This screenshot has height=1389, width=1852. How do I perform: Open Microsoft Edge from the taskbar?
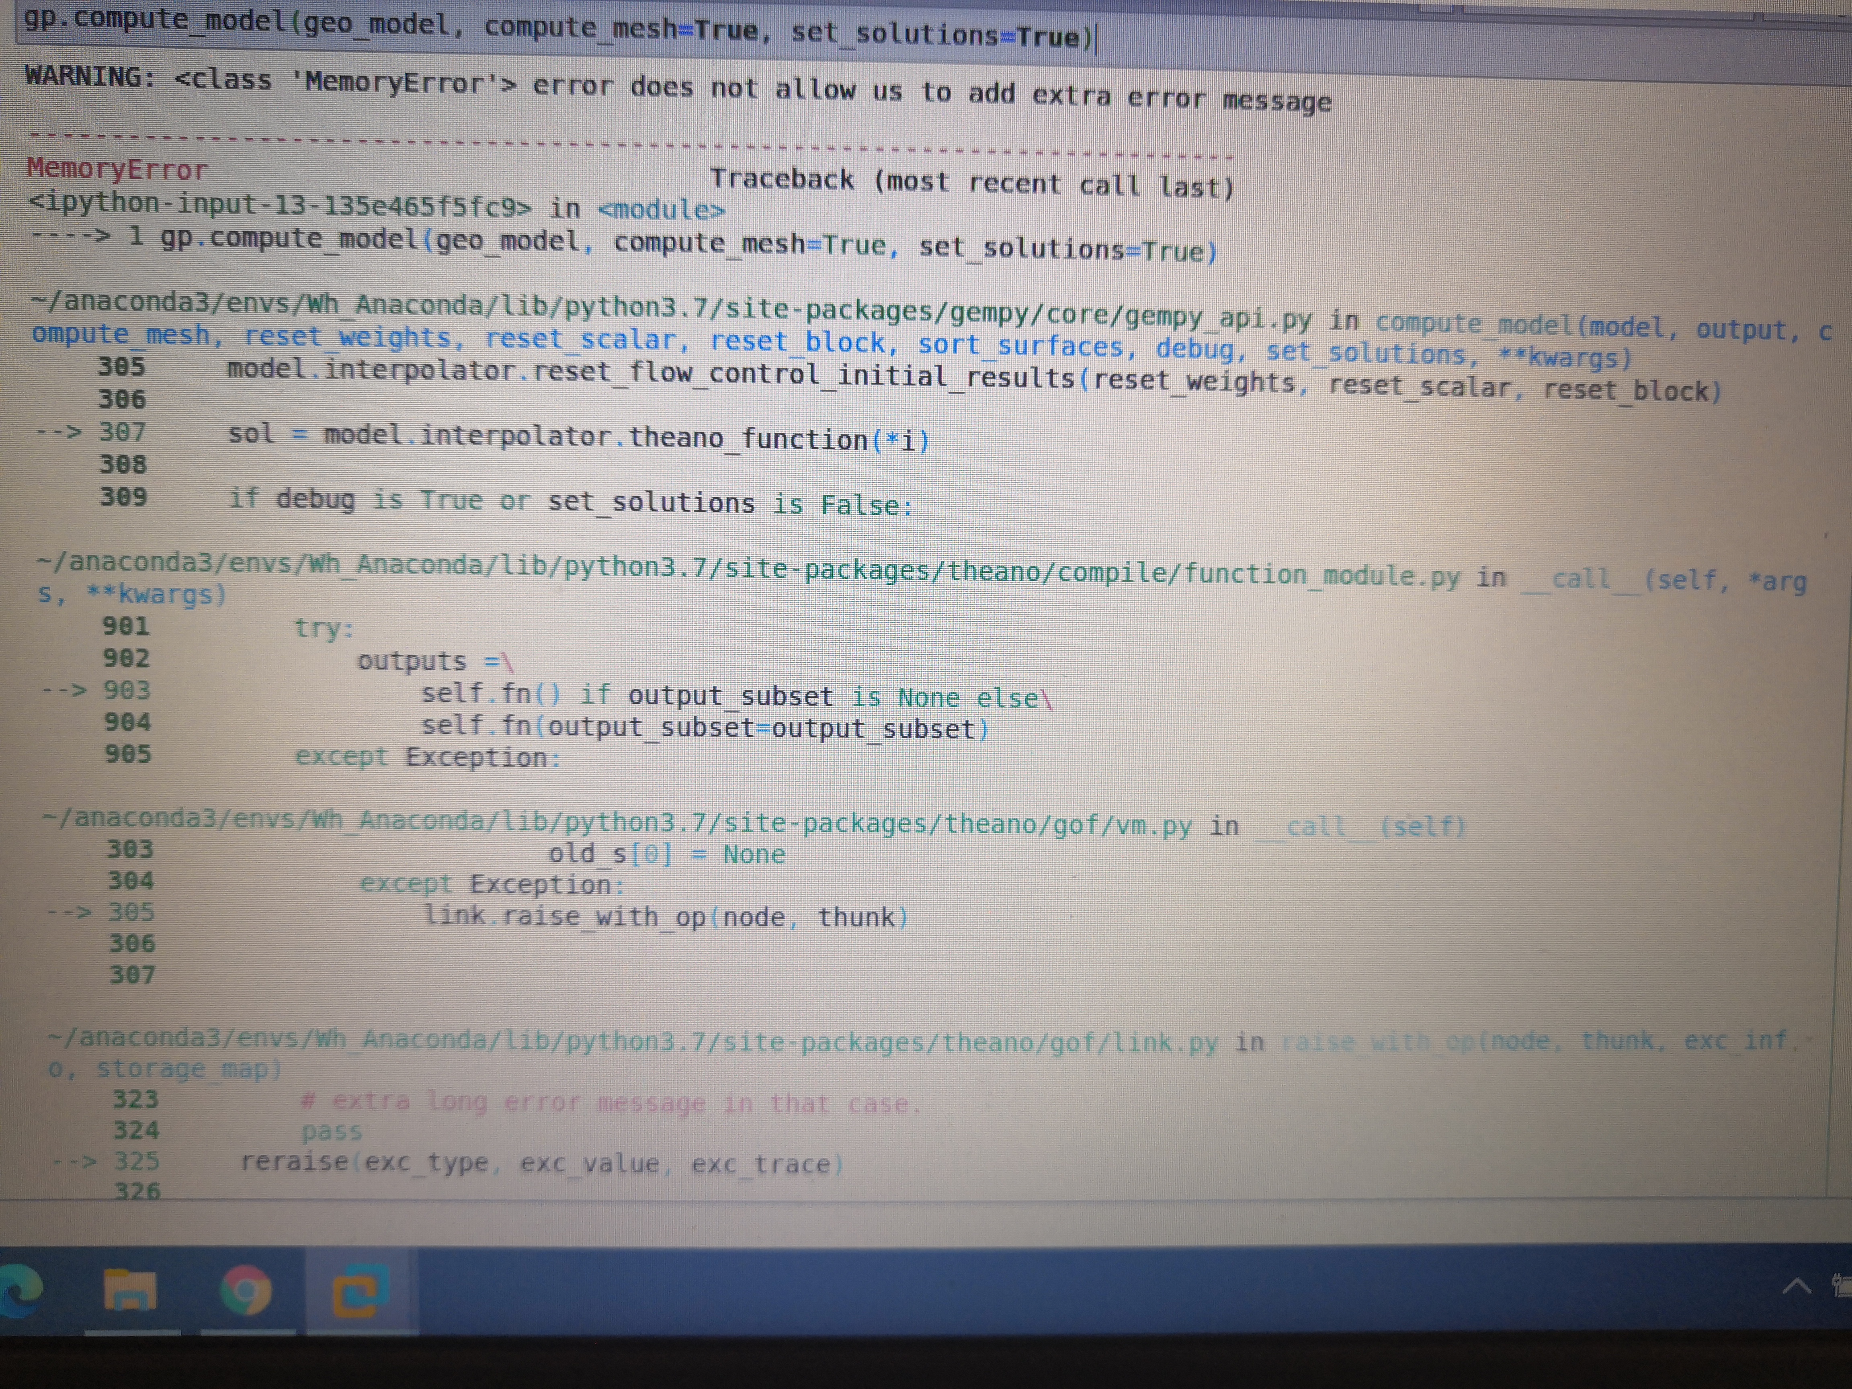pos(21,1290)
